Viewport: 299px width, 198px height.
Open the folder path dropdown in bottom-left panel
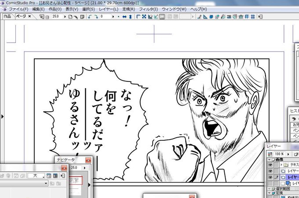click(x=46, y=183)
